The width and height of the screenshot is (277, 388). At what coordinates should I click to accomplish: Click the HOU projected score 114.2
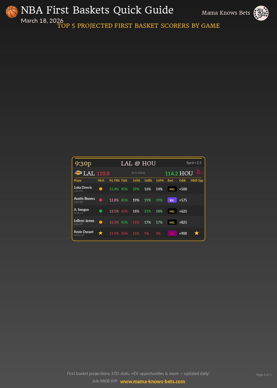point(172,174)
